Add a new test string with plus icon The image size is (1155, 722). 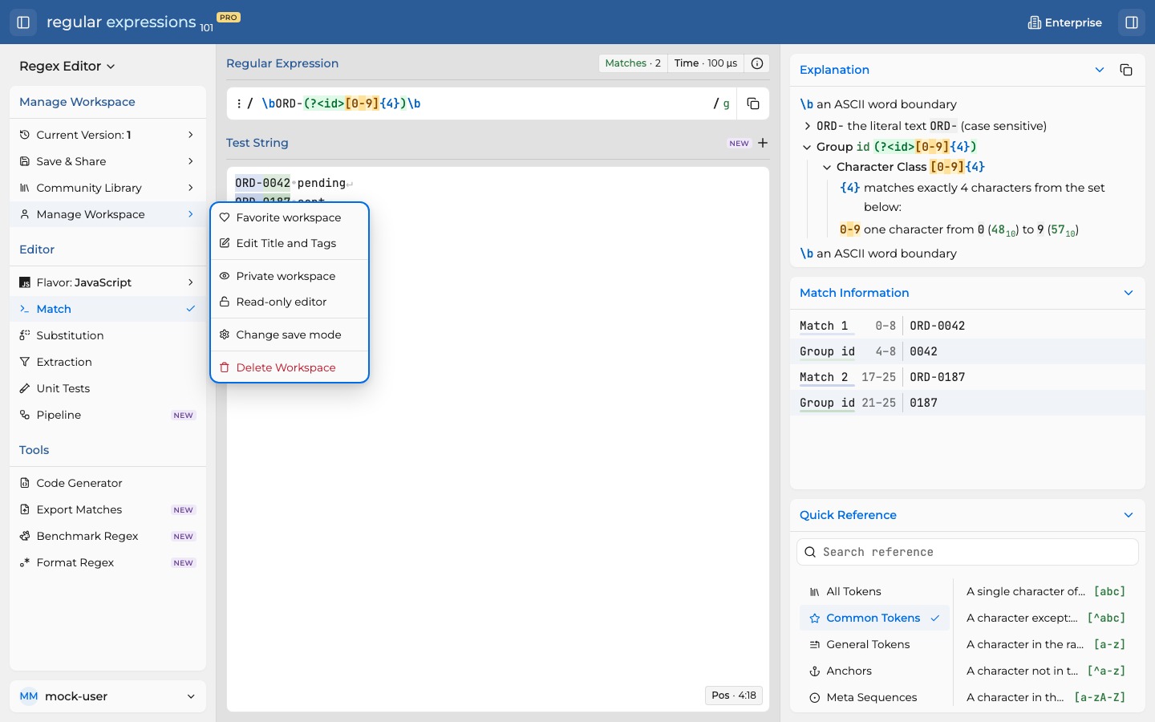click(x=763, y=143)
